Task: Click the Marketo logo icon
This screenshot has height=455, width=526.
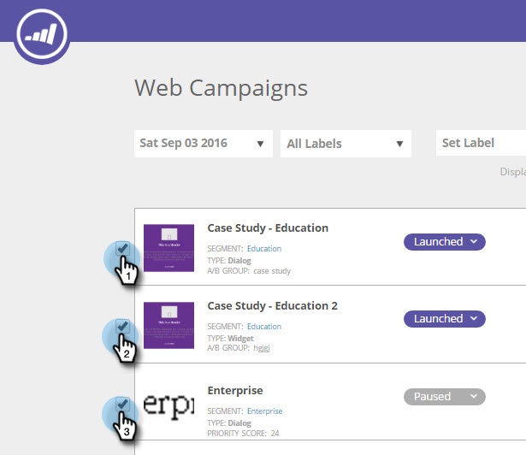Action: coord(42,34)
